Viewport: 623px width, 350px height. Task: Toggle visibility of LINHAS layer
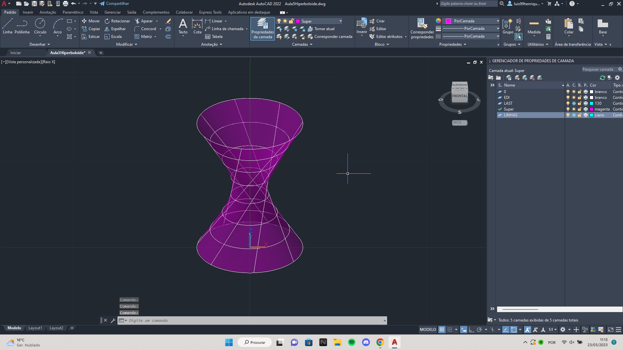coord(567,115)
